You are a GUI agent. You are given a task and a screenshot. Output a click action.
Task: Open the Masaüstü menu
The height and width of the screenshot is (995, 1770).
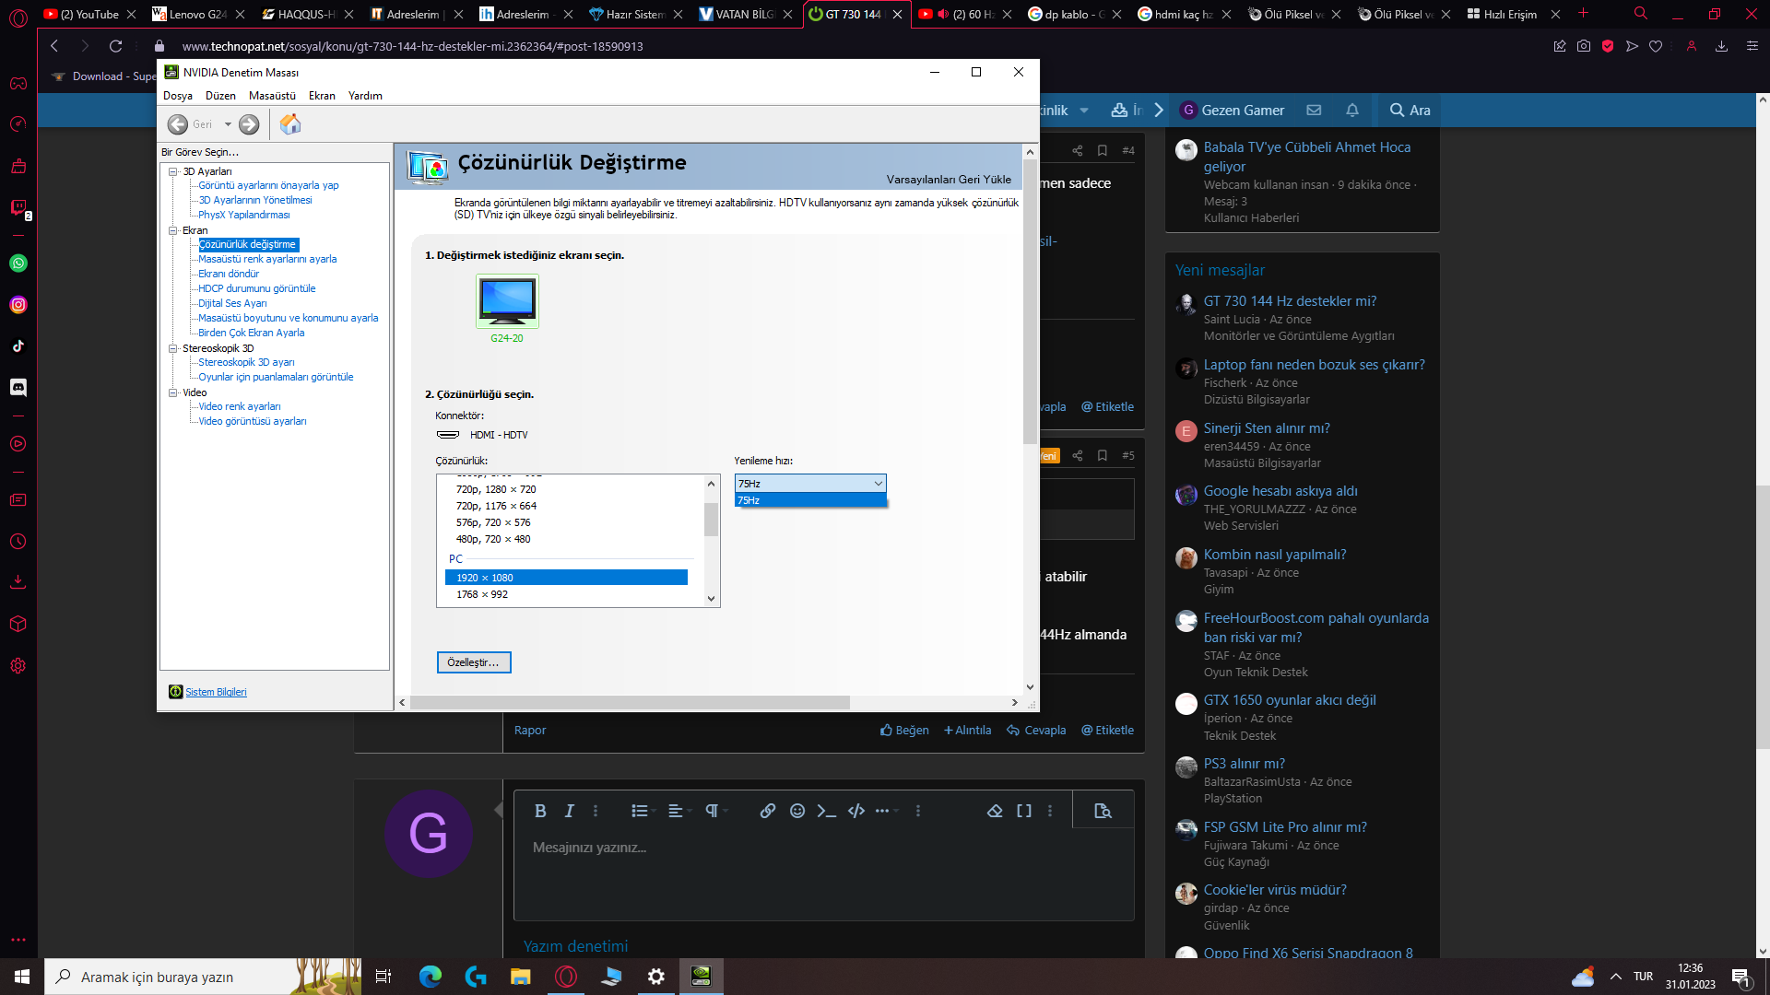point(272,96)
